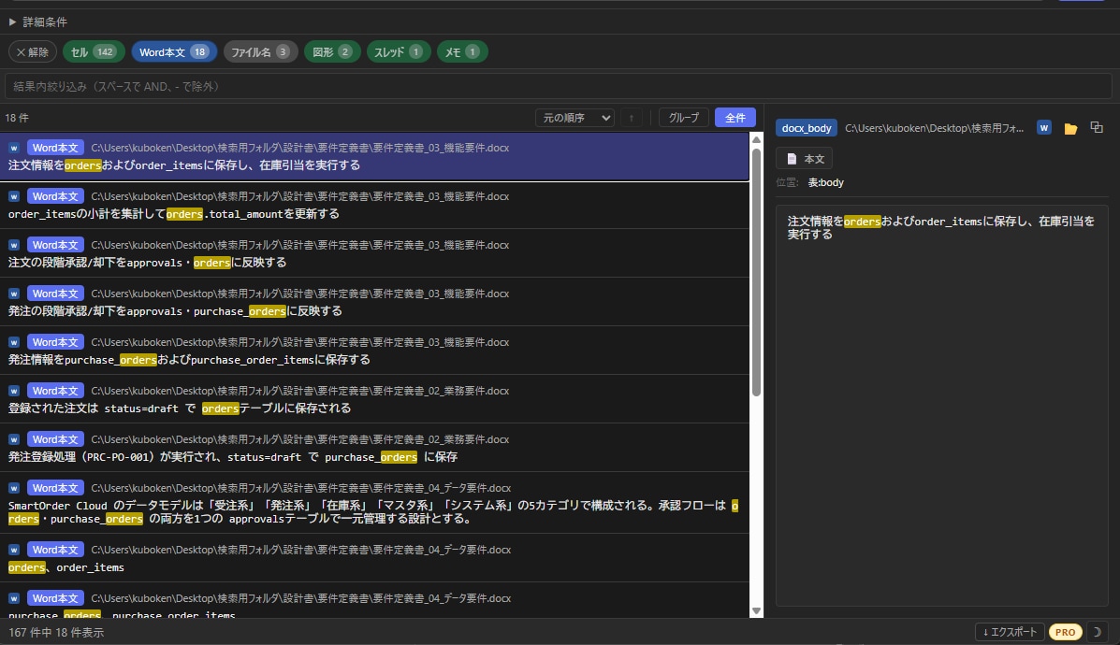
Task: Toggle the スレッド 1 filter chip
Action: [x=399, y=52]
